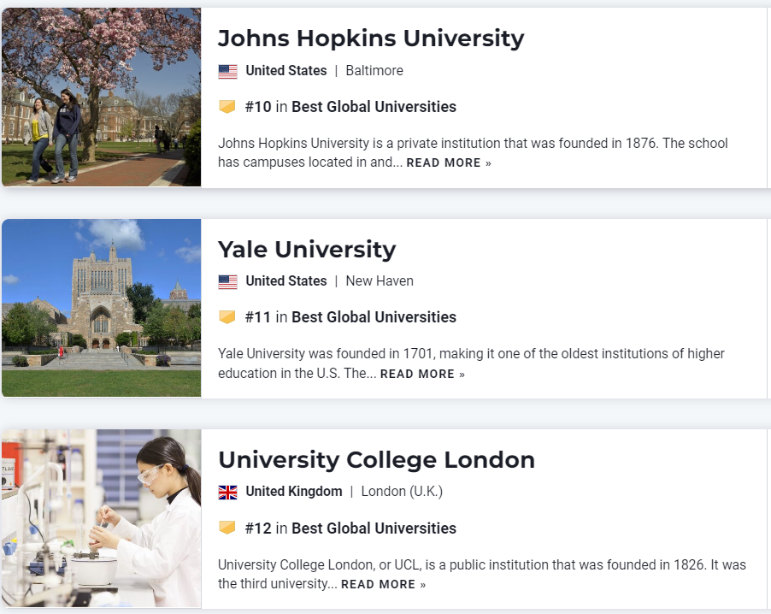Click the US flag icon under Johns Hopkins
This screenshot has height=614, width=771.
coord(227,71)
